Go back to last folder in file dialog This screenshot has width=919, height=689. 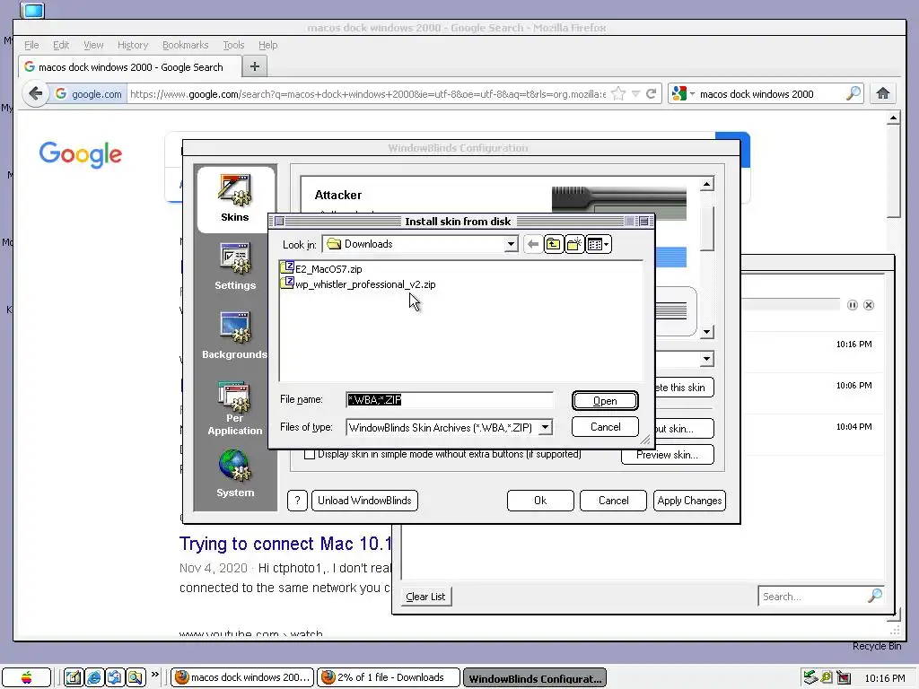pos(533,244)
